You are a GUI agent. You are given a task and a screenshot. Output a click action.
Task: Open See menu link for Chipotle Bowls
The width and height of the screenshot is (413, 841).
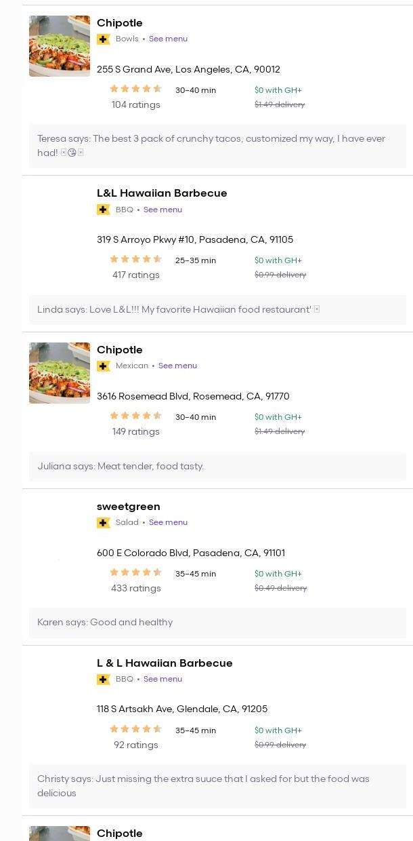click(x=168, y=39)
